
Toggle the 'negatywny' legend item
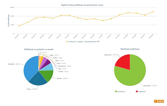point(142,91)
